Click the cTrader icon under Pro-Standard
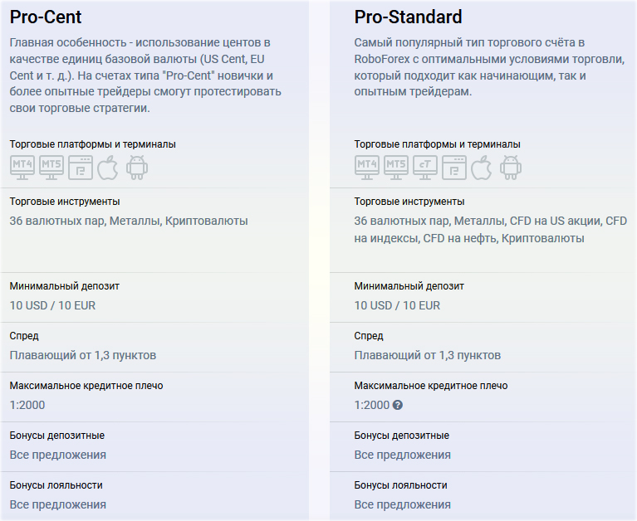This screenshot has height=521, width=637. coord(425,166)
